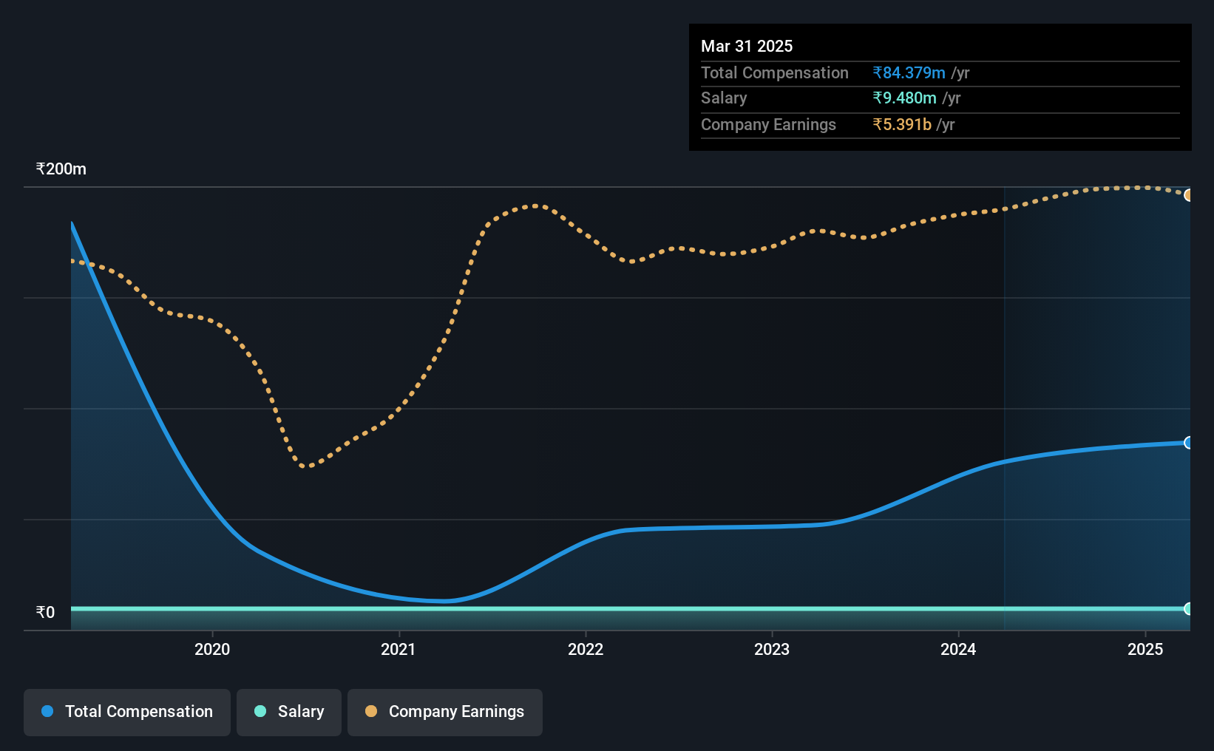Click the ₹200m y-axis label
This screenshot has height=751, width=1214.
point(61,169)
